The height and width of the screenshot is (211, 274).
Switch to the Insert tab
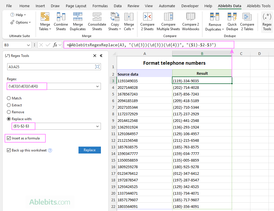point(40,6)
